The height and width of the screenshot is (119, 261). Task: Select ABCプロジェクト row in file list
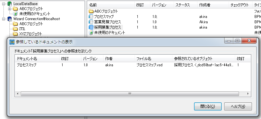point(174,11)
